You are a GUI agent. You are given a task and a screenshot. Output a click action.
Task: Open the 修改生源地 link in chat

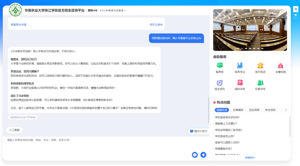pos(156,25)
